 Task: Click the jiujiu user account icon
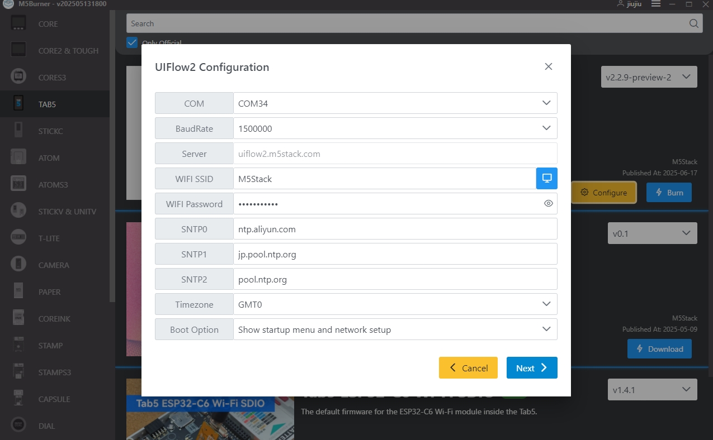tap(621, 4)
